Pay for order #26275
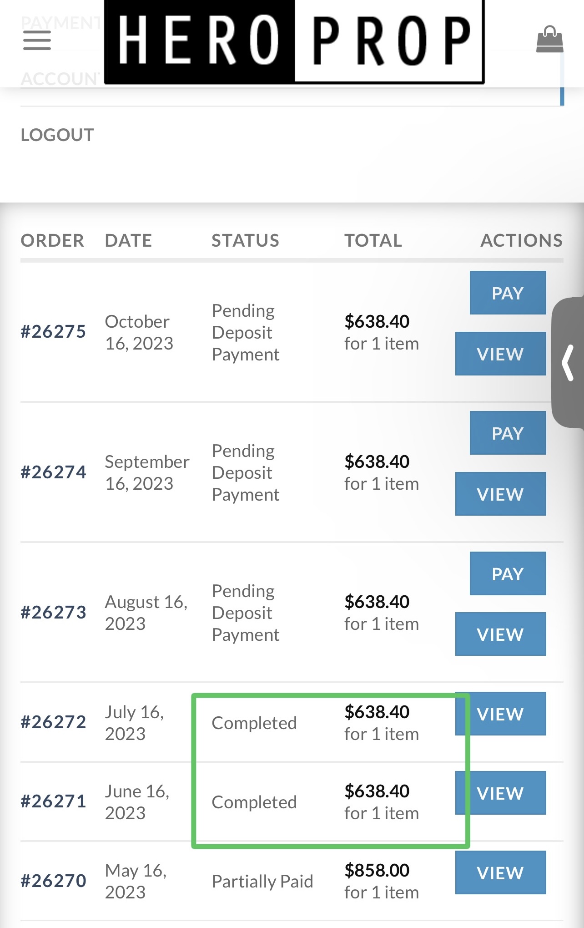The height and width of the screenshot is (928, 584). (508, 293)
